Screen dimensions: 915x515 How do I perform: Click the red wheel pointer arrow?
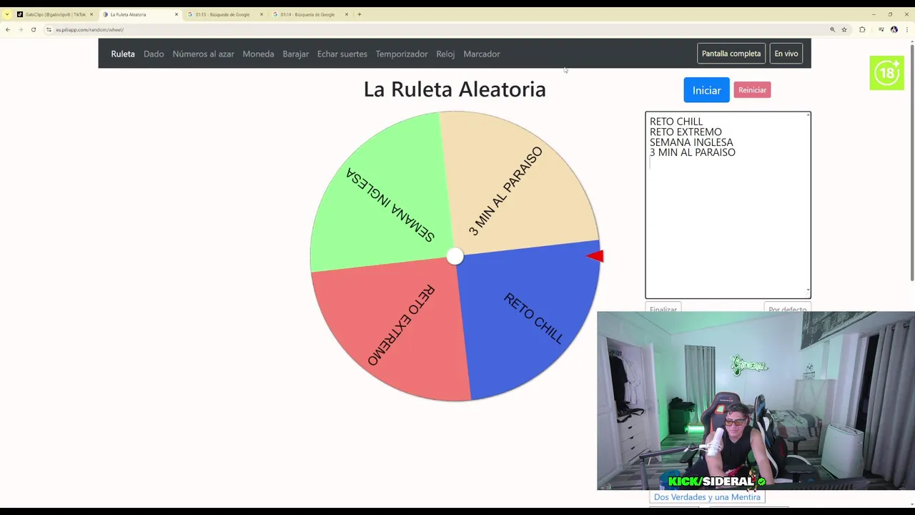pyautogui.click(x=595, y=256)
